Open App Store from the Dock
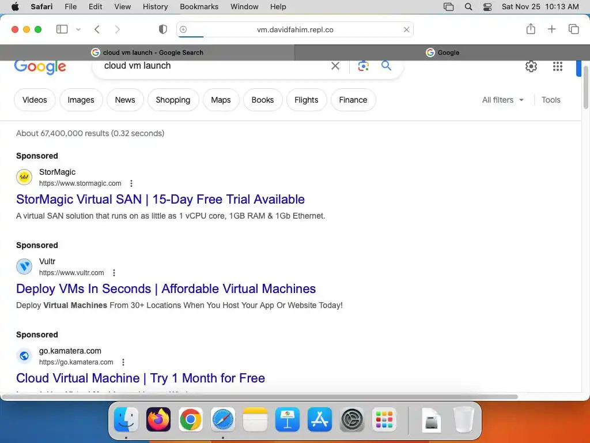The width and height of the screenshot is (590, 443). tap(320, 419)
